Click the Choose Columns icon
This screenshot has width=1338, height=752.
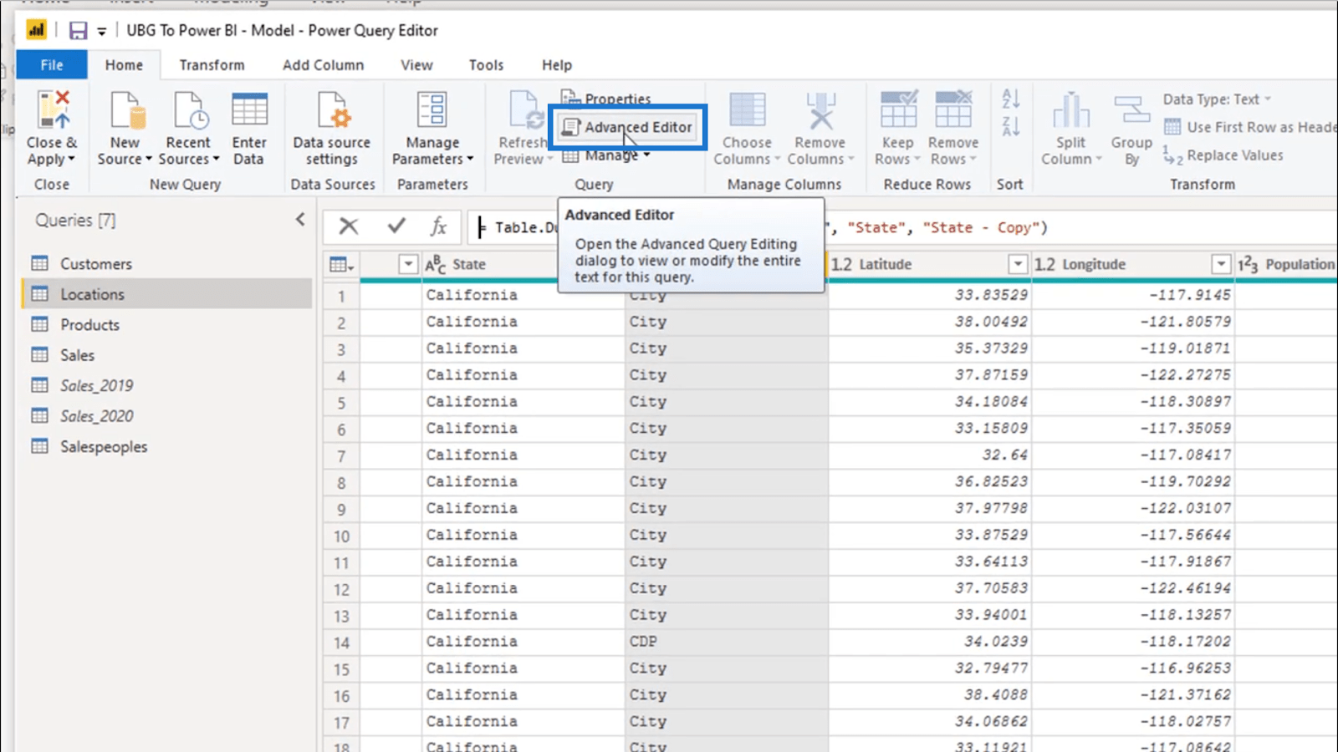pyautogui.click(x=747, y=110)
